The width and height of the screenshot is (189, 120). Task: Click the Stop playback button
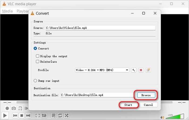22,115
